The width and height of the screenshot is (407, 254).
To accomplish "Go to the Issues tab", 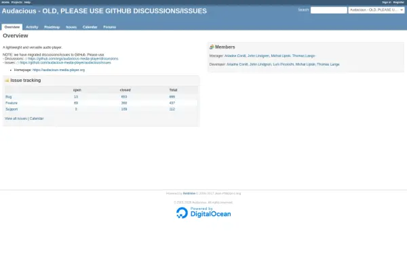I will (x=71, y=27).
